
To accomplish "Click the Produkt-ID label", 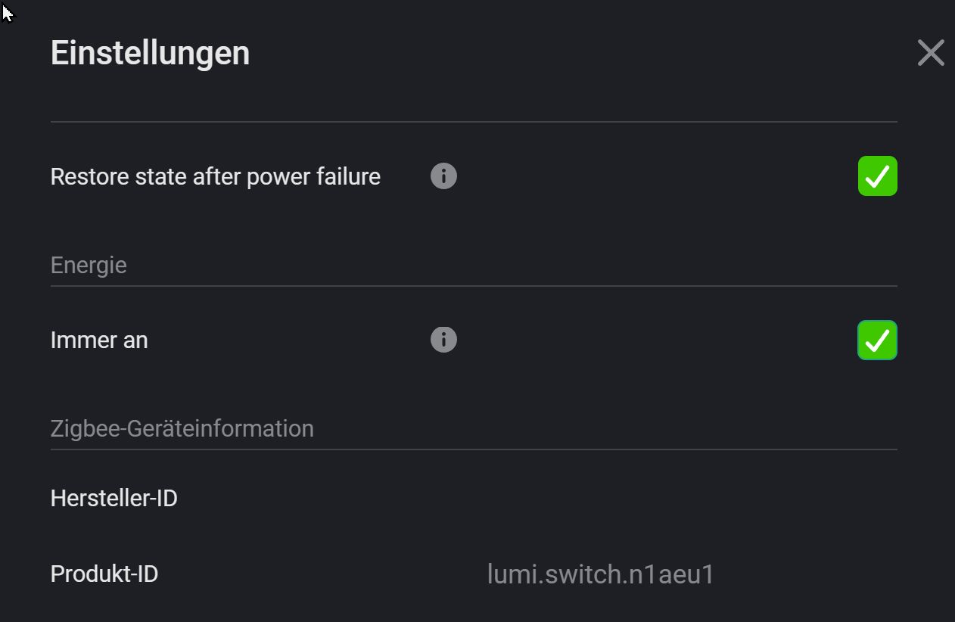I will (x=104, y=574).
